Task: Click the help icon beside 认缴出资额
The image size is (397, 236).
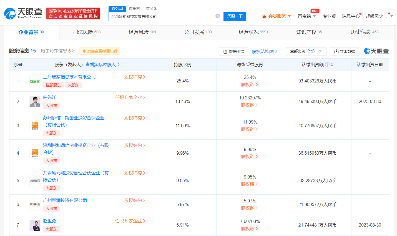Action: click(327, 65)
